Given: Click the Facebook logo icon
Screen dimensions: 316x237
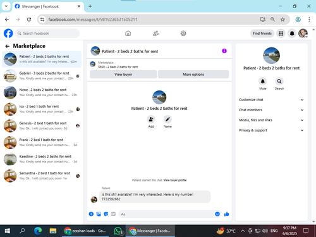Looking at the screenshot, I should pos(8,33).
